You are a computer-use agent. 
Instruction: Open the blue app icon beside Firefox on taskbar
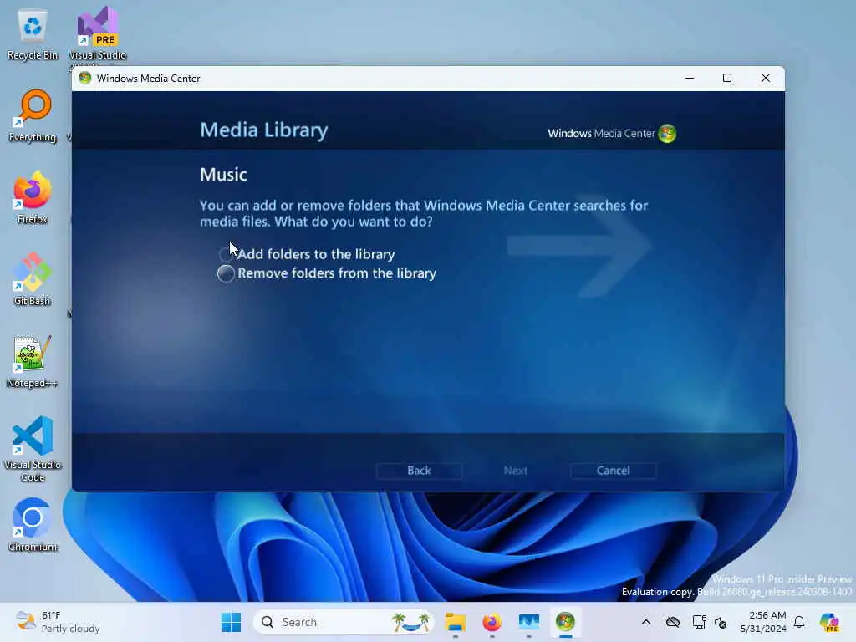point(528,622)
